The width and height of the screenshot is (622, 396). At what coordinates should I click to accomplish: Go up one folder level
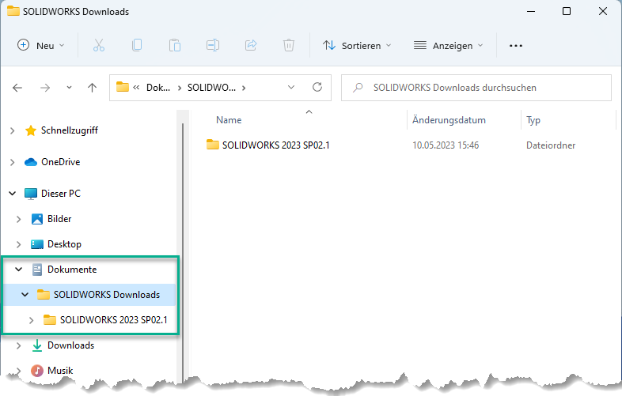(x=92, y=88)
